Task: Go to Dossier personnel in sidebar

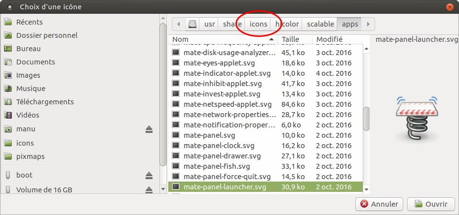Action: tap(47, 35)
